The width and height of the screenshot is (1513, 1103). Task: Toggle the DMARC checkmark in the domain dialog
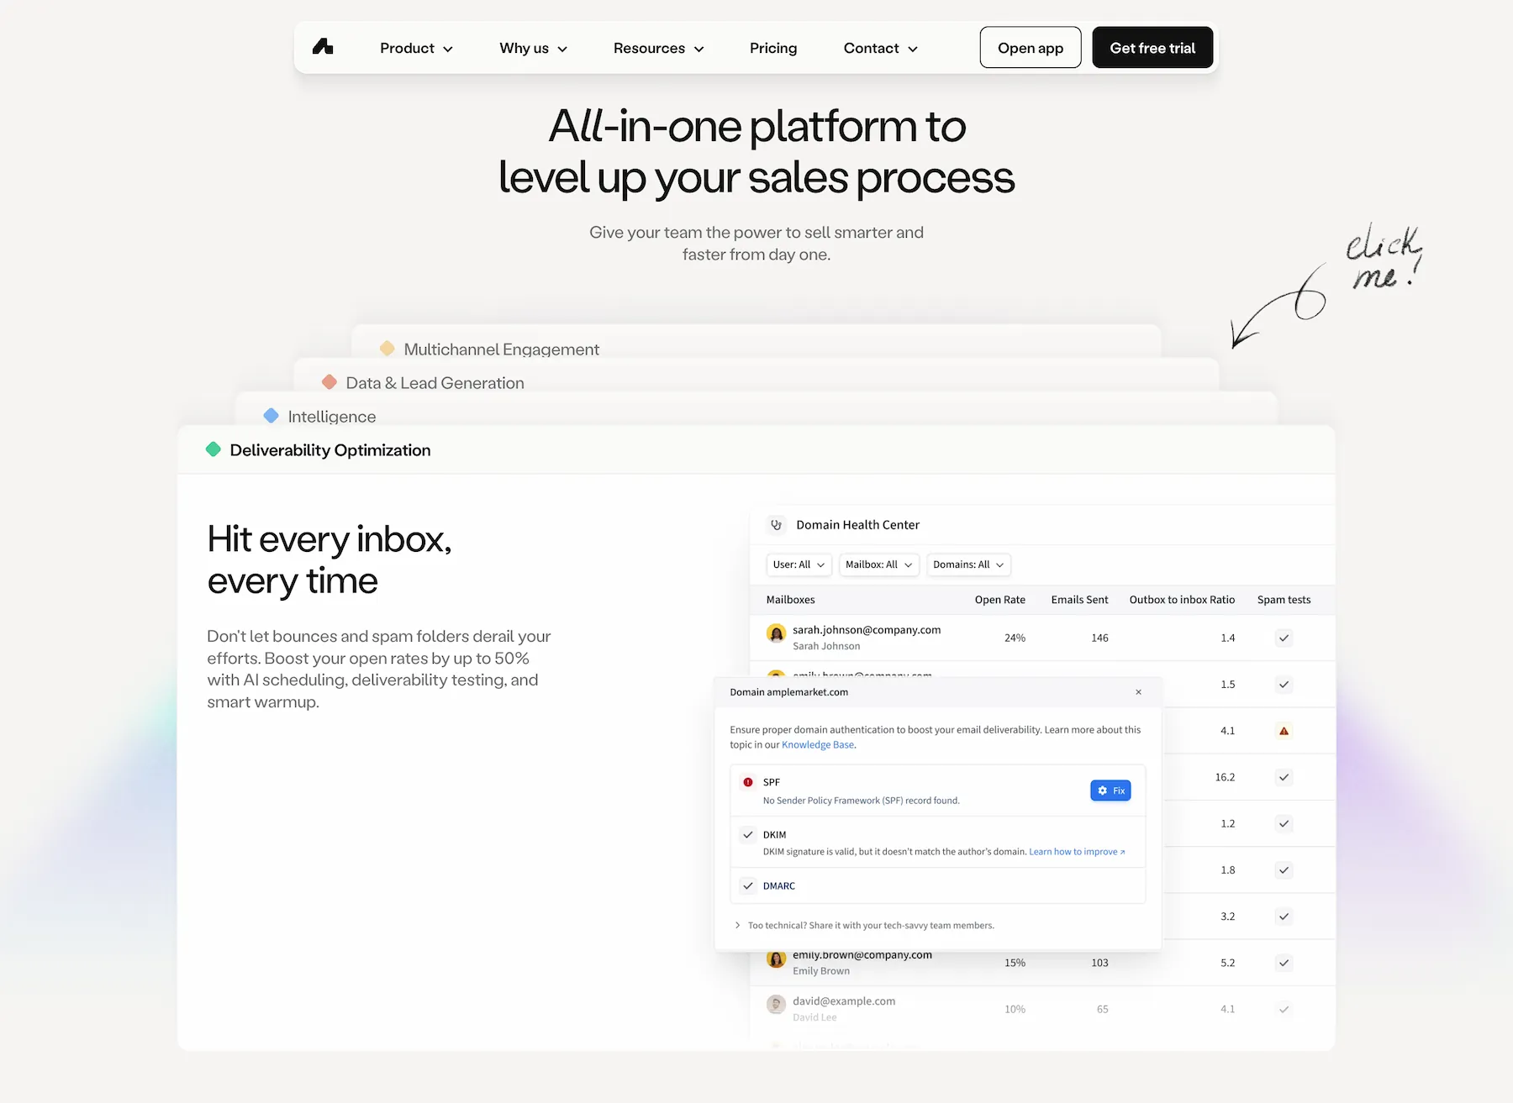[x=748, y=885]
